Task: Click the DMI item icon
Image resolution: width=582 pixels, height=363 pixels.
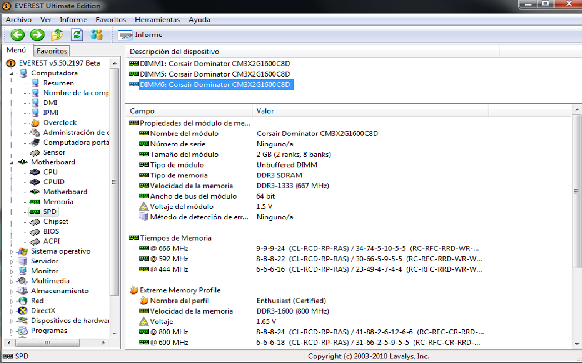Action: [35, 103]
